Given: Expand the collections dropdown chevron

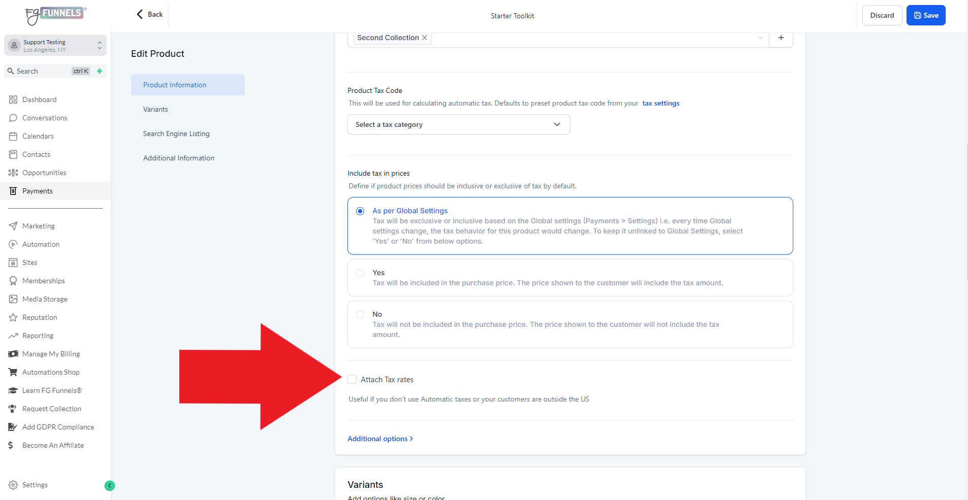Looking at the screenshot, I should pos(760,38).
